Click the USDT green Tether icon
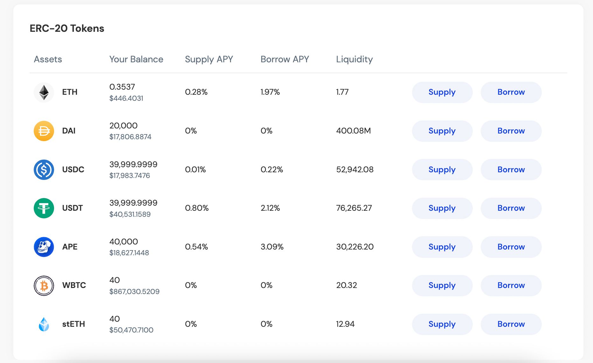 point(44,208)
